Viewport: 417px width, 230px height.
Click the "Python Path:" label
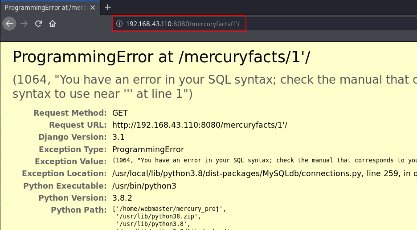pos(79,210)
